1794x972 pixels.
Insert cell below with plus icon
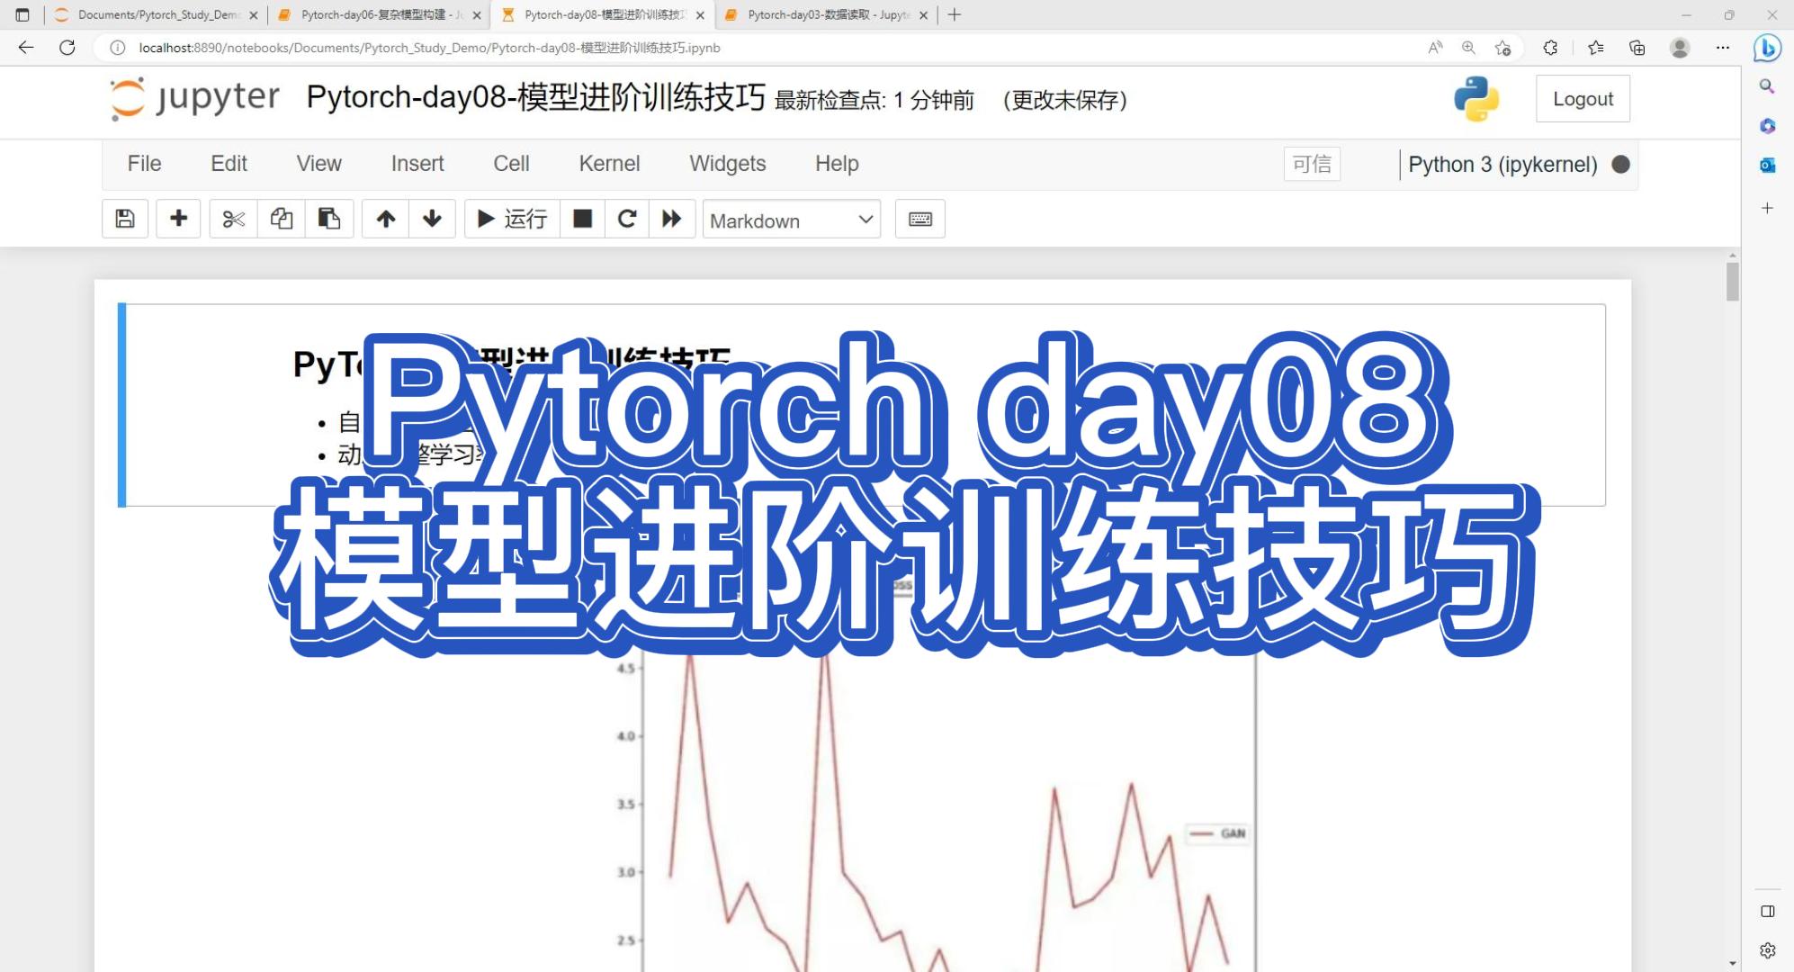[x=178, y=219]
